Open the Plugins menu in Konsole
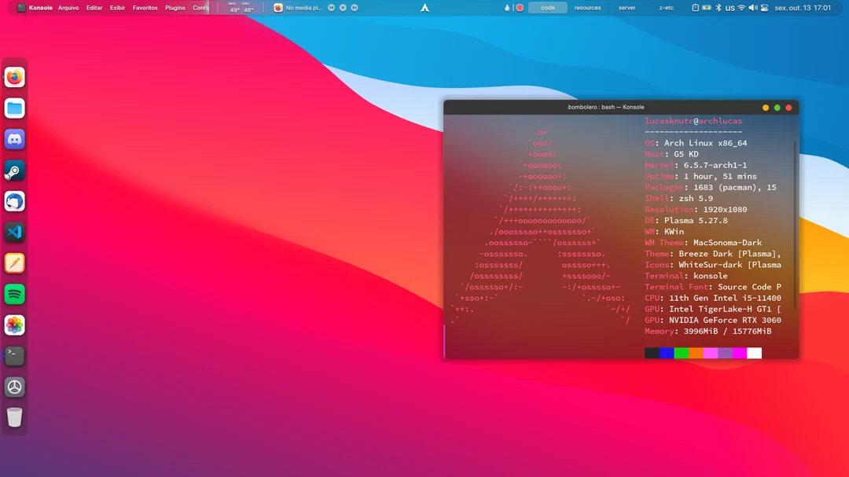Viewport: 849px width, 477px height. (x=175, y=7)
